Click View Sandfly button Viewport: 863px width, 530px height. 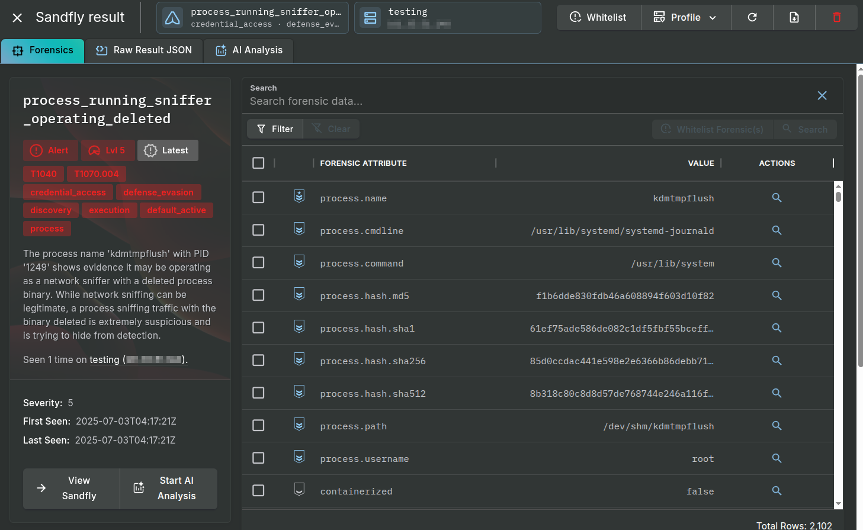click(x=72, y=489)
